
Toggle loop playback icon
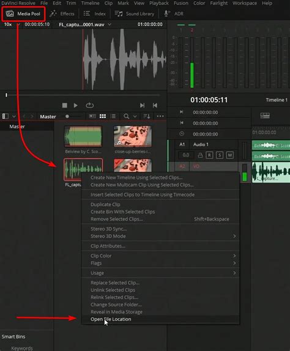89,105
